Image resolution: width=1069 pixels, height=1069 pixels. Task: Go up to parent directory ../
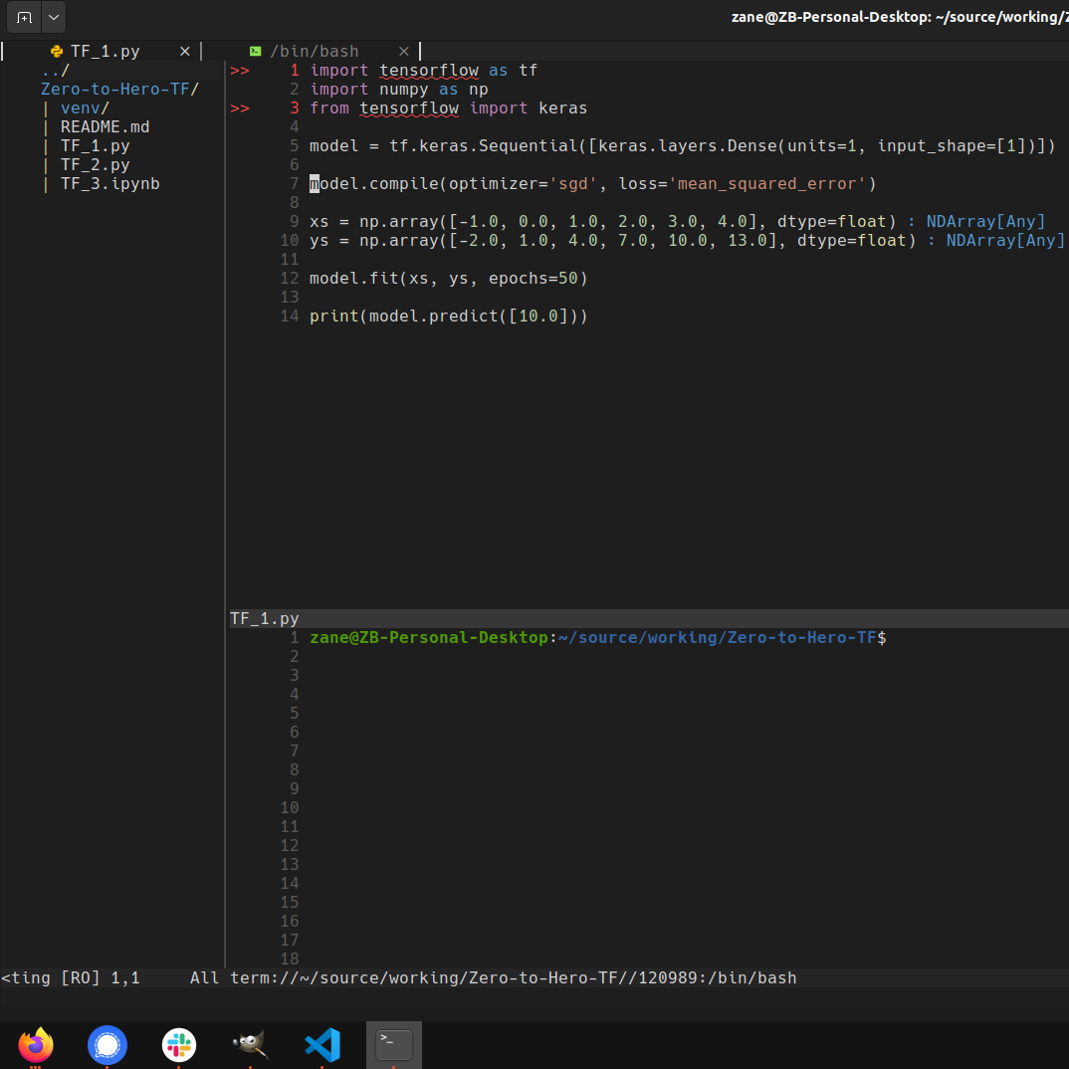(x=55, y=71)
